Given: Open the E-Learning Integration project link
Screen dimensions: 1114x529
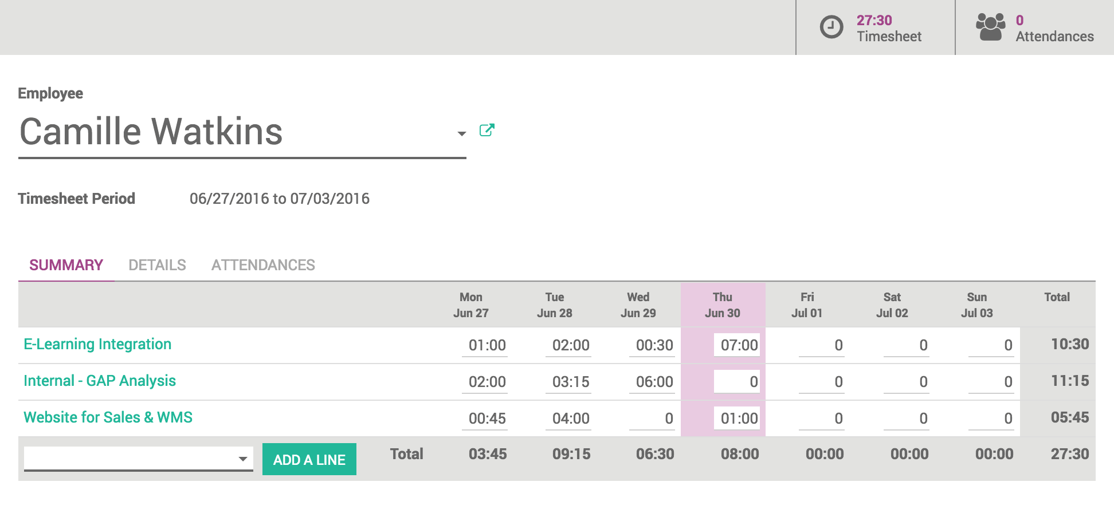Looking at the screenshot, I should click(x=97, y=344).
